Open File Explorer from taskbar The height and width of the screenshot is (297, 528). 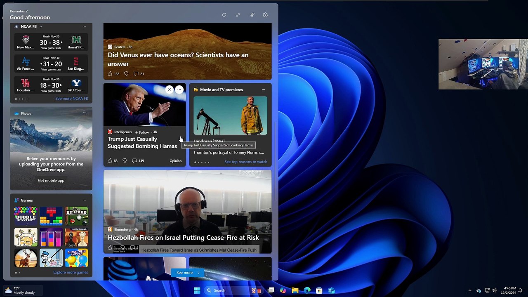point(295,290)
